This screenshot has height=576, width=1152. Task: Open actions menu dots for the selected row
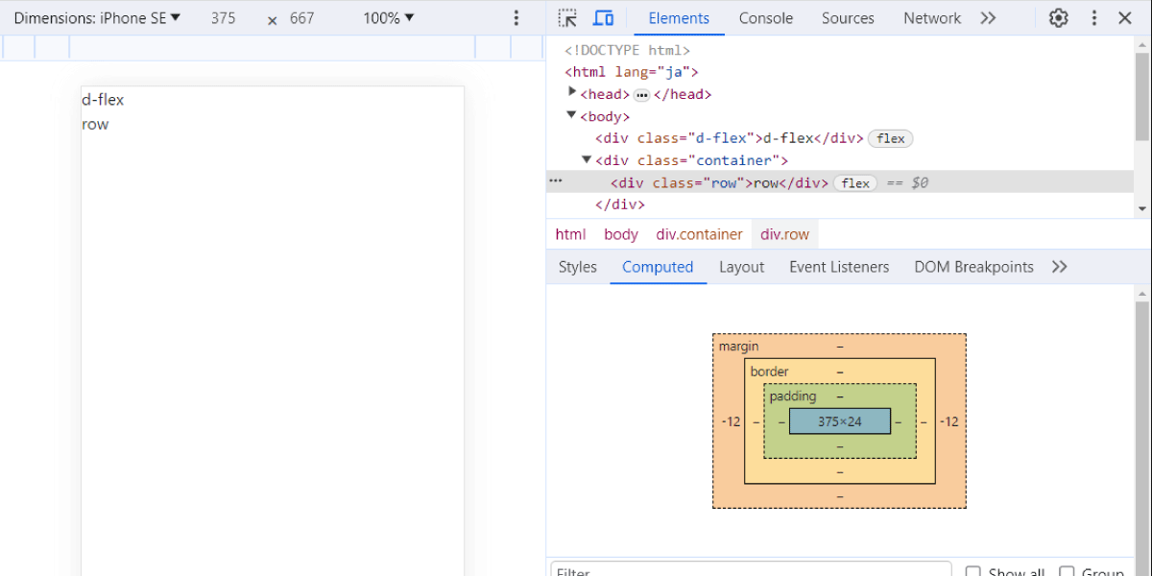pyautogui.click(x=555, y=180)
